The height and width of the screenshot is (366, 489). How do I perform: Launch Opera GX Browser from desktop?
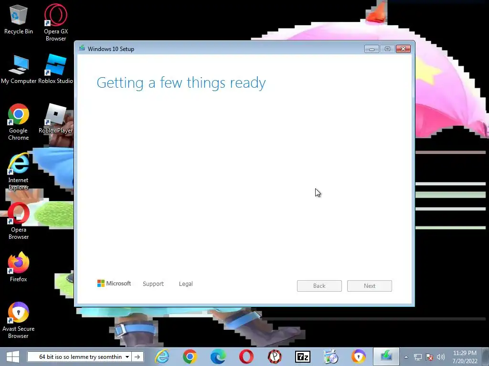(56, 22)
